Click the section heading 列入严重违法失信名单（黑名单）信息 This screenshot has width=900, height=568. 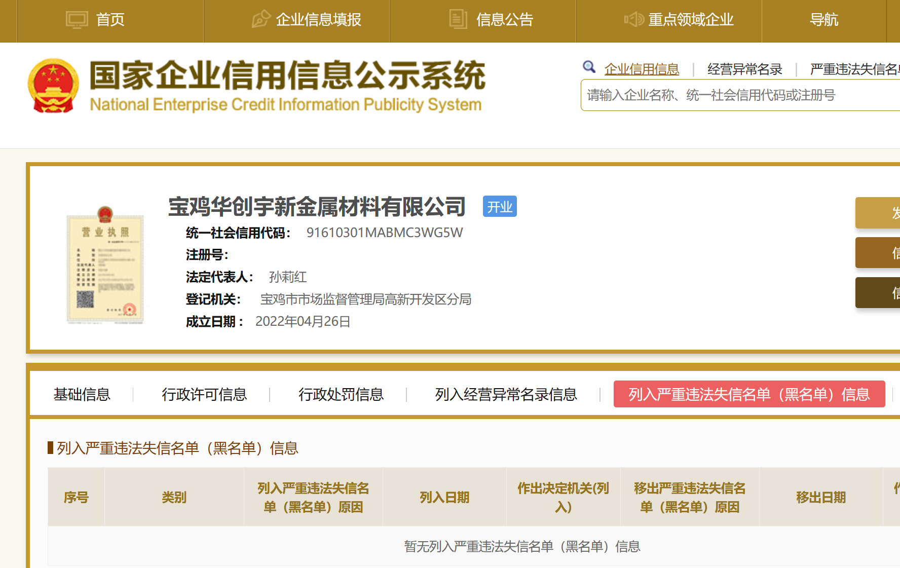click(177, 448)
